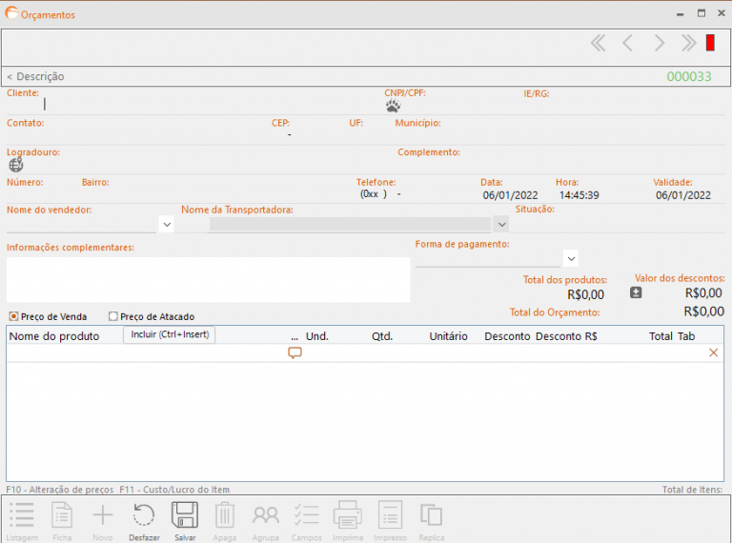Click the Salvar floppy disk icon
The image size is (732, 543).
pos(185,515)
